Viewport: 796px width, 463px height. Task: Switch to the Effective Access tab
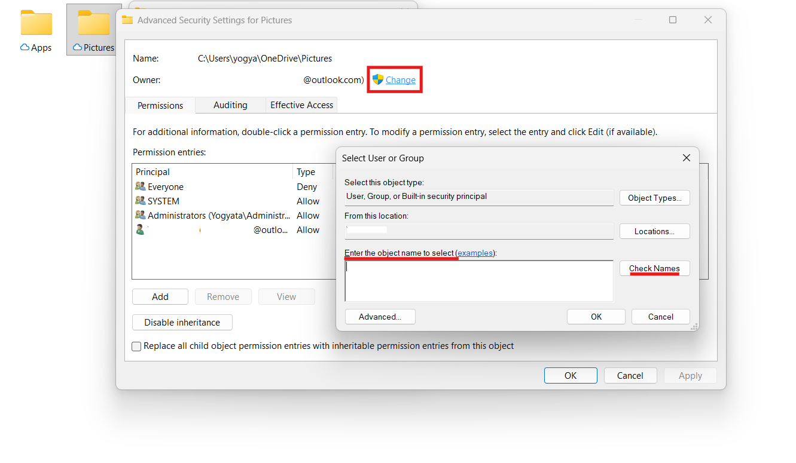tap(301, 105)
